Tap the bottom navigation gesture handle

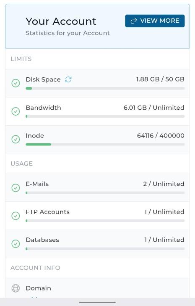coord(97,302)
